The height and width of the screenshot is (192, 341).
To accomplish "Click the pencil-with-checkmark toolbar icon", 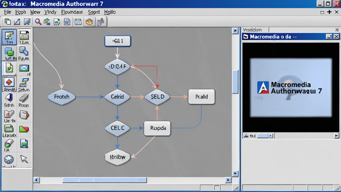I will (27, 22).
